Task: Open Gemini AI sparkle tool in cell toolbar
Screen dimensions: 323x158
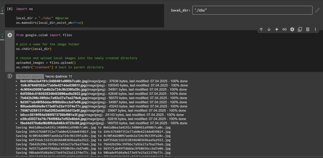Action: click(x=277, y=29)
